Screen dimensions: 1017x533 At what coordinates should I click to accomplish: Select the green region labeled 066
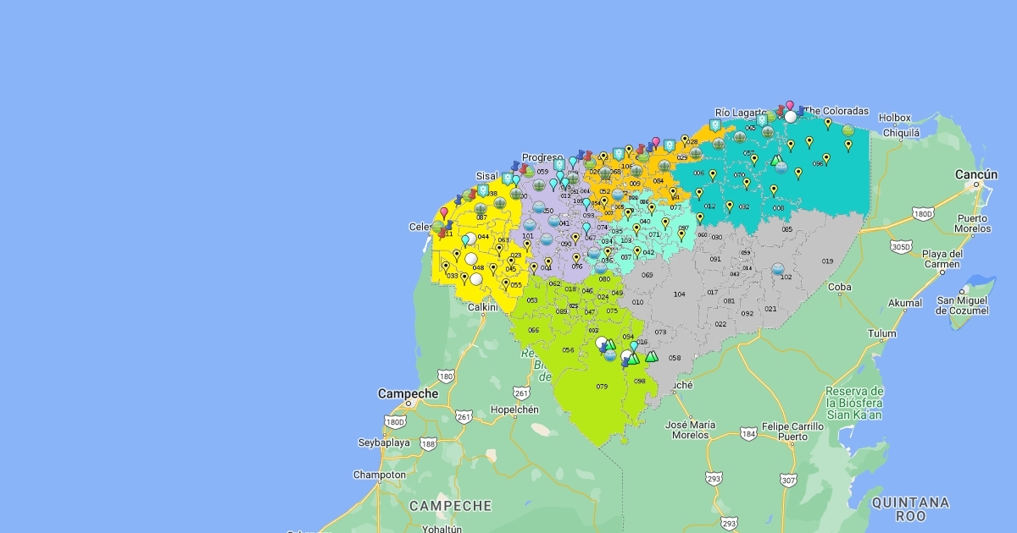[533, 330]
